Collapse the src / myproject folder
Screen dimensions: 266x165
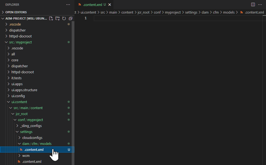click(36, 42)
